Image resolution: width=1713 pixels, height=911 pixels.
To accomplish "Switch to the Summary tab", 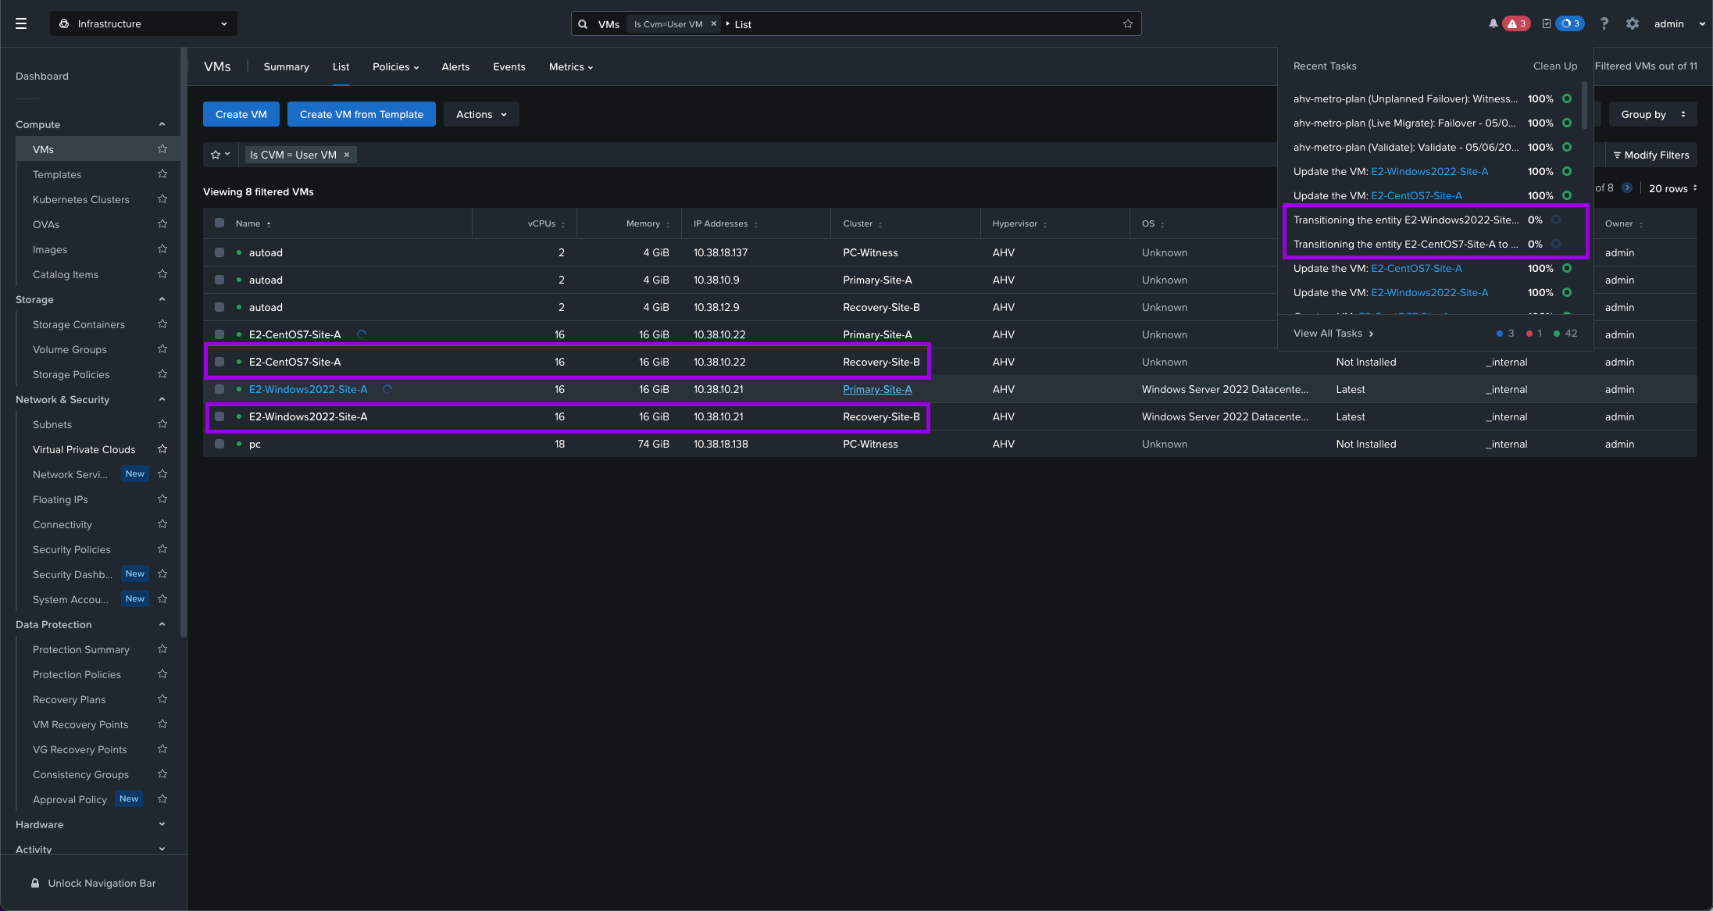I will pyautogui.click(x=286, y=67).
